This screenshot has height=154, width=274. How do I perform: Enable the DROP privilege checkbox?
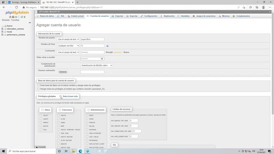58,126
